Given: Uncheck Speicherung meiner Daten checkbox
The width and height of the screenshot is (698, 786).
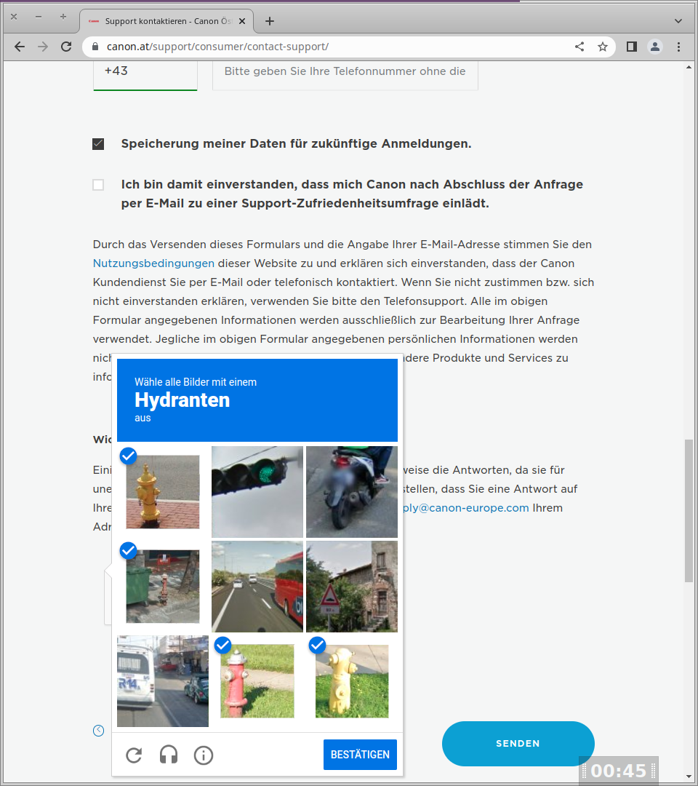Looking at the screenshot, I should (98, 144).
